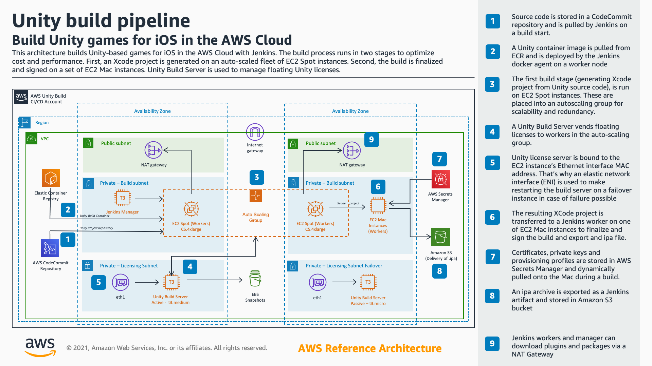The width and height of the screenshot is (652, 366).
Task: Click the number 9 badge in the right Public subnet
Action: pyautogui.click(x=372, y=140)
